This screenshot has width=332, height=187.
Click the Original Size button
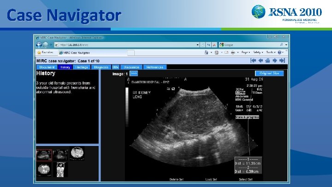(269, 73)
